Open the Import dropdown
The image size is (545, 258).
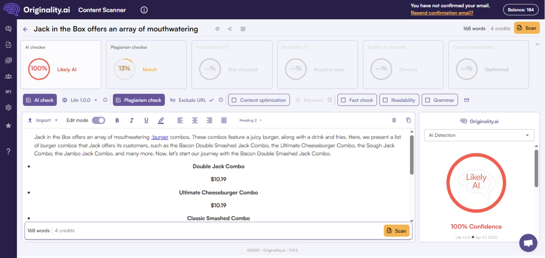pos(43,120)
